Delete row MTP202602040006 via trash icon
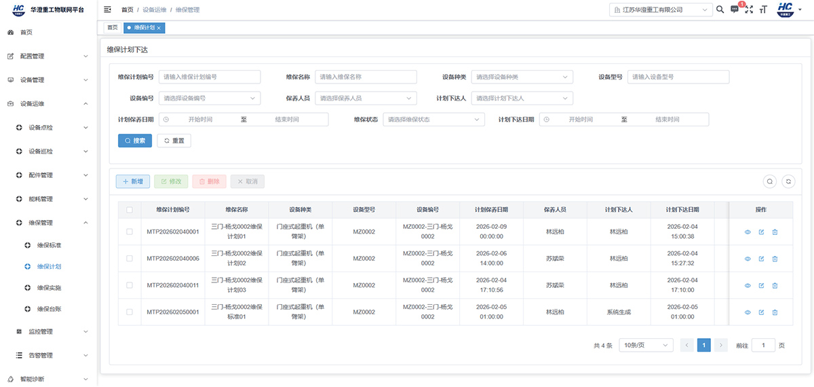The height and width of the screenshot is (387, 814). 775,259
